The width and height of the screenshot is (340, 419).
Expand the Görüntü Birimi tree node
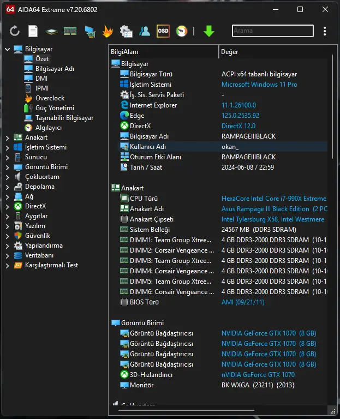pyautogui.click(x=8, y=167)
